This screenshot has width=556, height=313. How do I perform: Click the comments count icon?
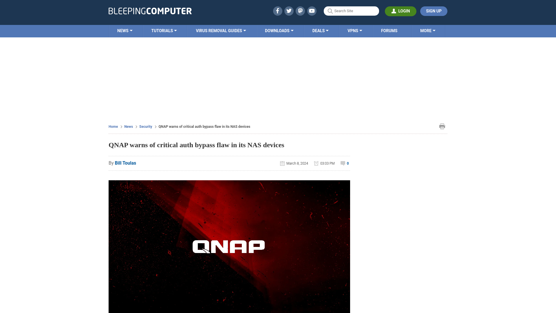[x=343, y=163]
